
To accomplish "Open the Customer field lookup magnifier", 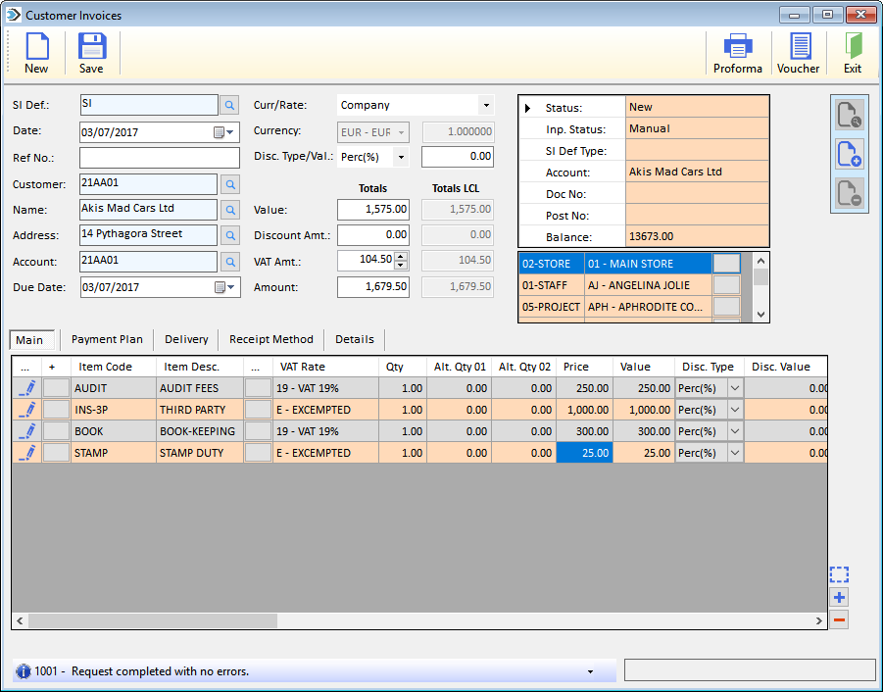I will 229,184.
